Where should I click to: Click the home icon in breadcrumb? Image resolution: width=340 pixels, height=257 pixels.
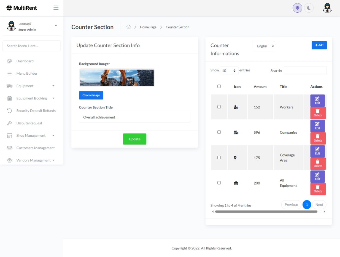click(x=128, y=27)
